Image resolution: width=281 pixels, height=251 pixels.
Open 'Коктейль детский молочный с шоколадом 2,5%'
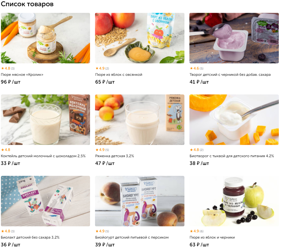coord(43,156)
